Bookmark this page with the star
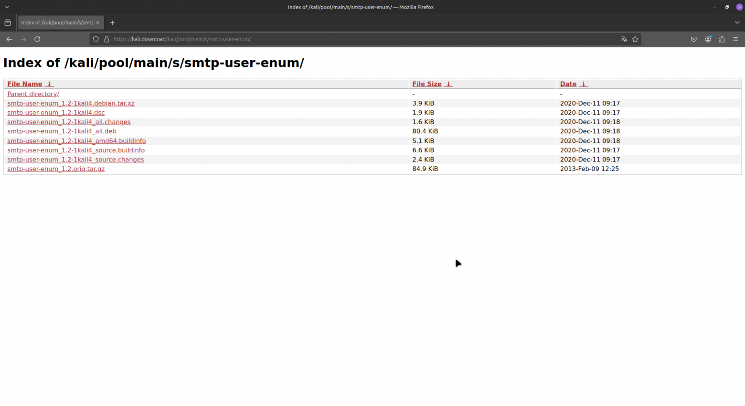This screenshot has height=406, width=745. (635, 39)
